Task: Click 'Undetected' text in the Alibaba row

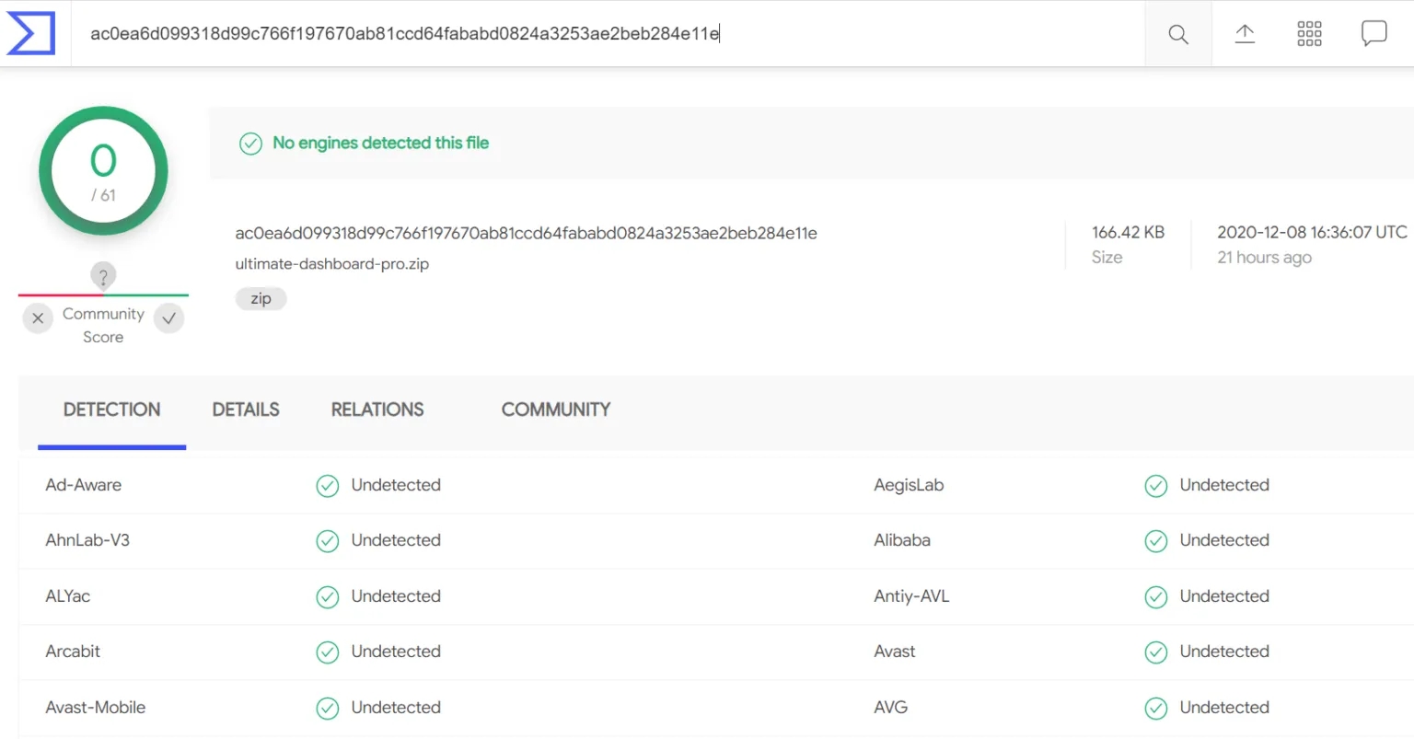Action: click(x=1224, y=540)
